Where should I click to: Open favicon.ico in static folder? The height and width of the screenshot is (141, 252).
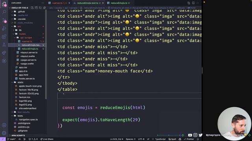coord(24,97)
